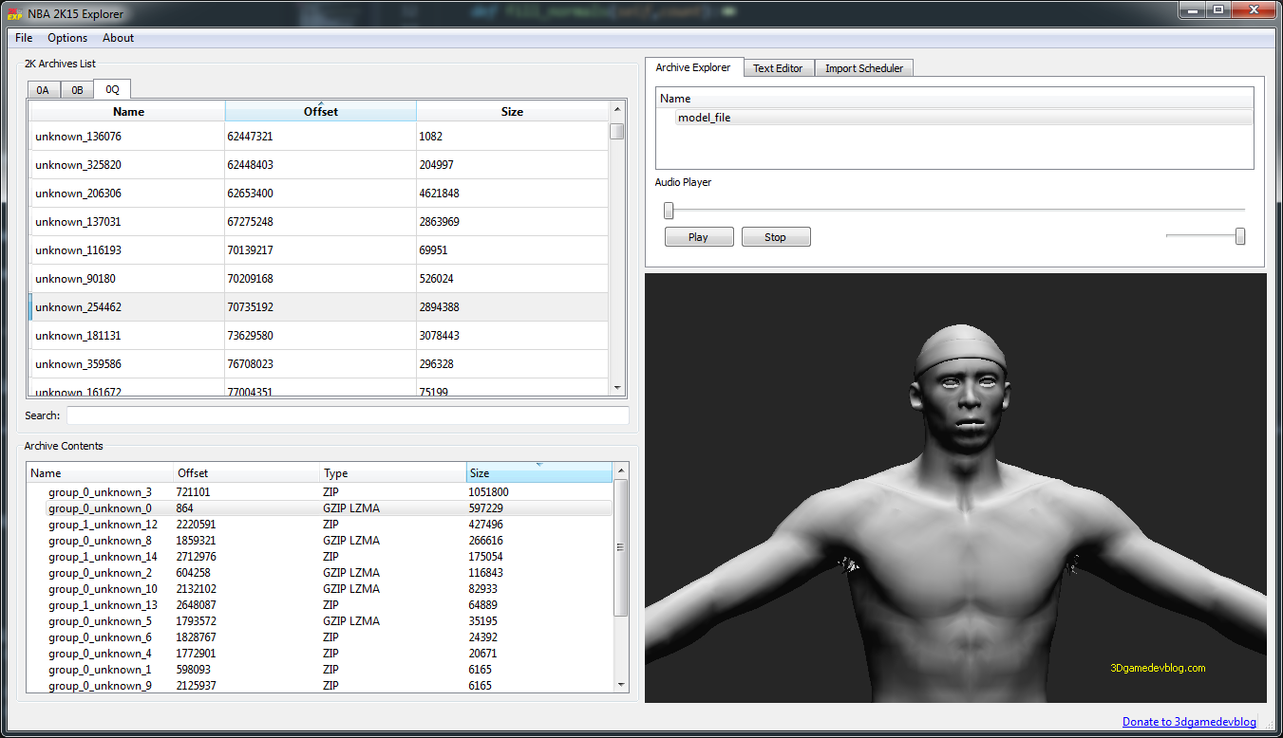The height and width of the screenshot is (738, 1283).
Task: Select the unknown_254462 archive row
Action: point(79,307)
